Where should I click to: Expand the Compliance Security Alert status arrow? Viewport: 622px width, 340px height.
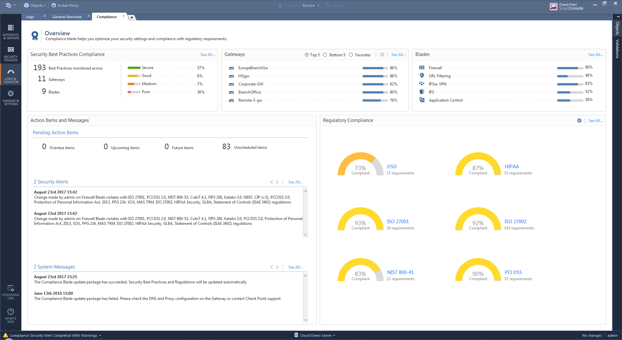coord(100,335)
